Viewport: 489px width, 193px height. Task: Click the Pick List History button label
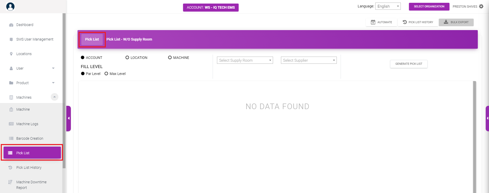pos(421,22)
